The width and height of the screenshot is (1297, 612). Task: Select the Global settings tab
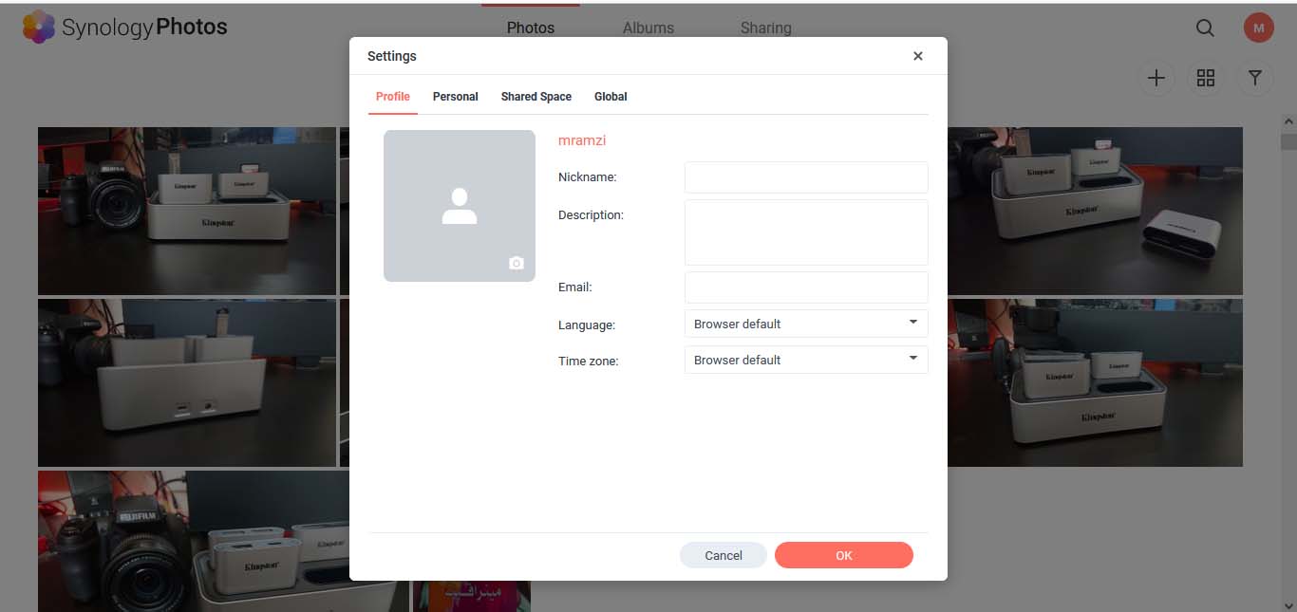click(x=611, y=97)
